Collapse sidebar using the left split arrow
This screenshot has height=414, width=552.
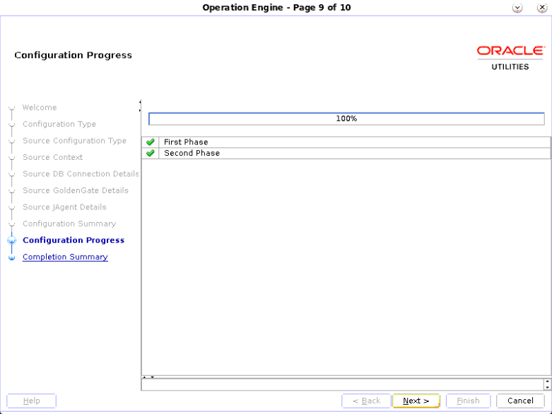pos(140,103)
